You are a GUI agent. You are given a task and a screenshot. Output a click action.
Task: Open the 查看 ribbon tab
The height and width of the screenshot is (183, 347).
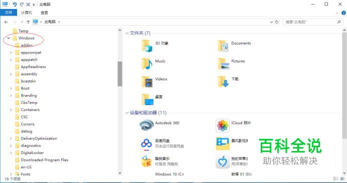pos(45,12)
